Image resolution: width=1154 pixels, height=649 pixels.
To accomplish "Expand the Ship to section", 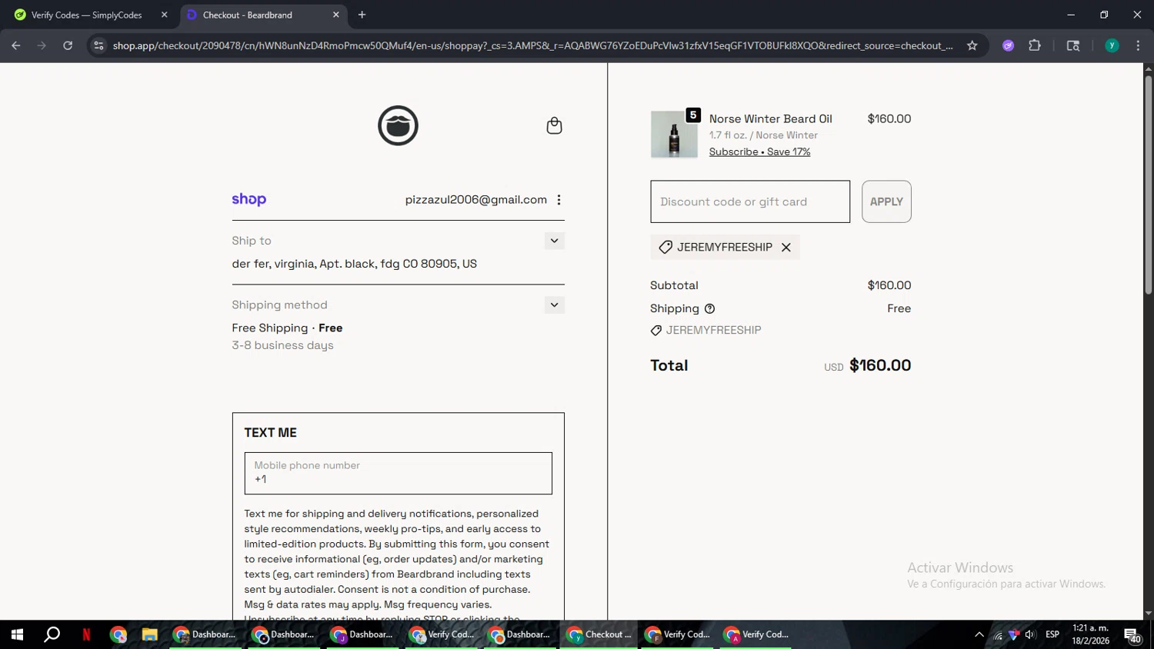I will pyautogui.click(x=554, y=241).
